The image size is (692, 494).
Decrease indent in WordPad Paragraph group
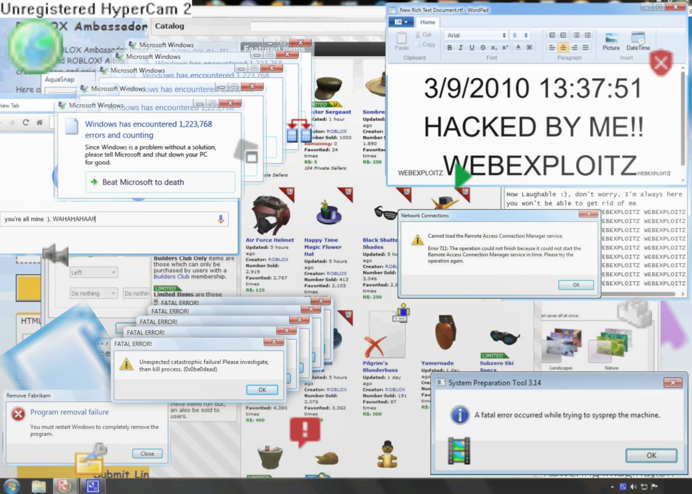click(552, 35)
